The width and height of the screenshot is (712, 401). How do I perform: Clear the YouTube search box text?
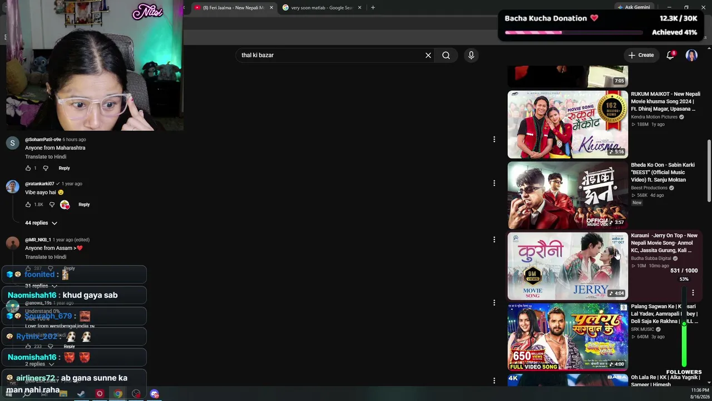(428, 55)
